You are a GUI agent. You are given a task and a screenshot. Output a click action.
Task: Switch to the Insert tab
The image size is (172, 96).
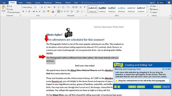pos(21,3)
